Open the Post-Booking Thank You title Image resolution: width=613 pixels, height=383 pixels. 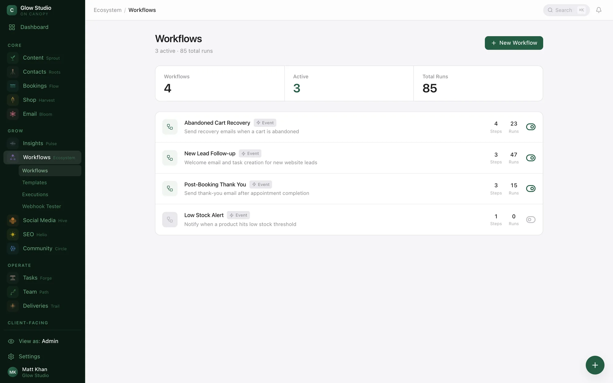pyautogui.click(x=215, y=184)
